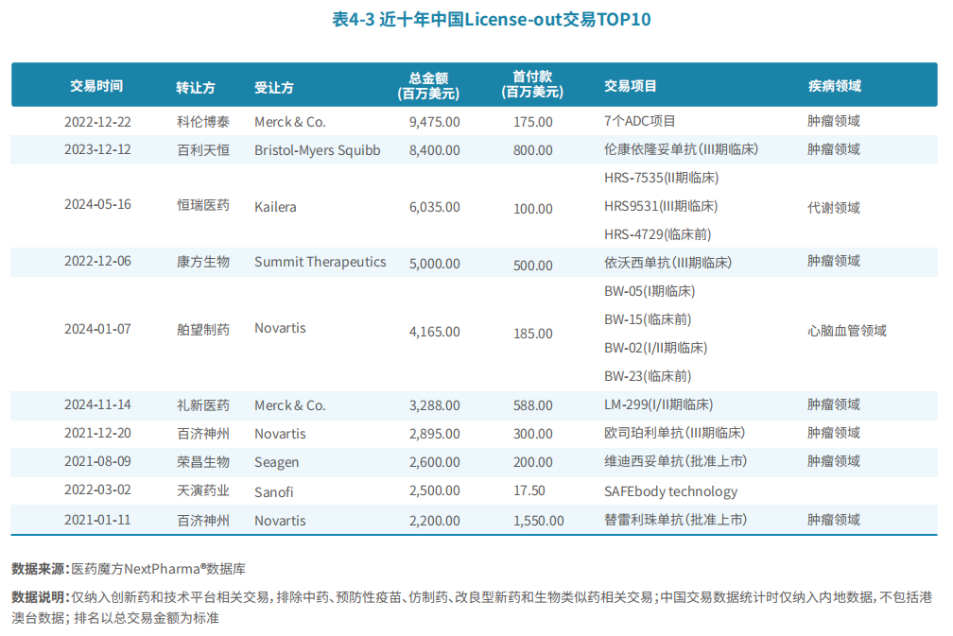Select the Kailera licensee cell
Image resolution: width=953 pixels, height=636 pixels.
click(275, 207)
